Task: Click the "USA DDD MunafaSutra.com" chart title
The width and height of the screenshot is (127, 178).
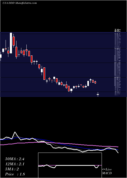Action: tap(20, 3)
